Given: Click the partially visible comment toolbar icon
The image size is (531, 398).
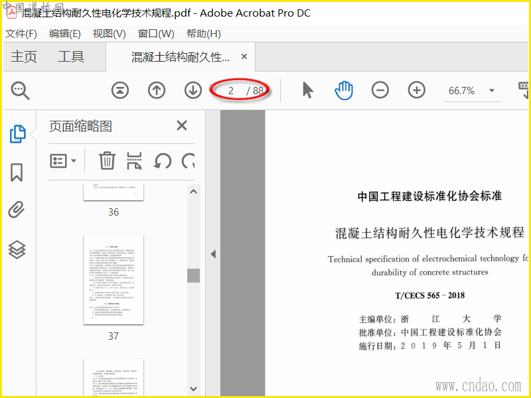Looking at the screenshot, I should (x=524, y=90).
